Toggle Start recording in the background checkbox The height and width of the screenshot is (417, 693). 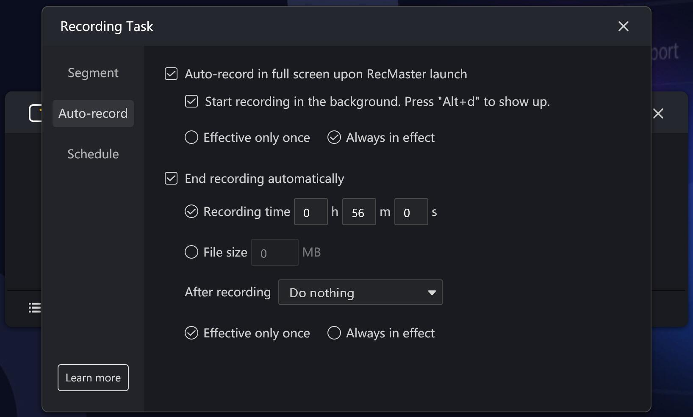[191, 101]
